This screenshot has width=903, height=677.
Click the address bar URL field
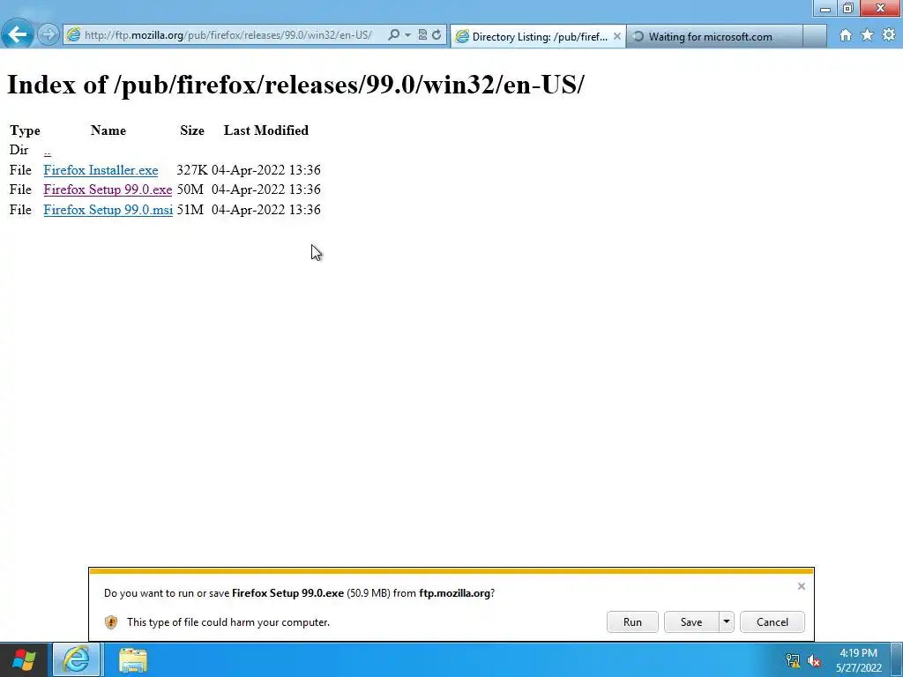tap(228, 35)
